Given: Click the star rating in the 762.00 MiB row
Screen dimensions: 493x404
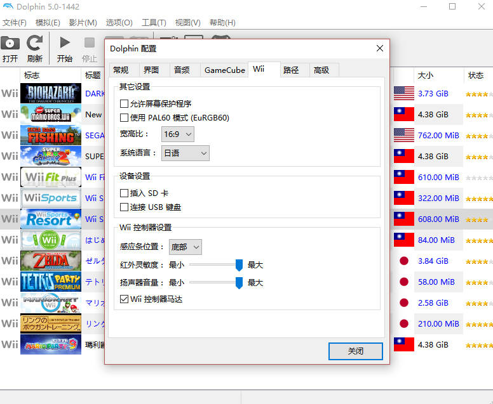Looking at the screenshot, I should point(479,136).
